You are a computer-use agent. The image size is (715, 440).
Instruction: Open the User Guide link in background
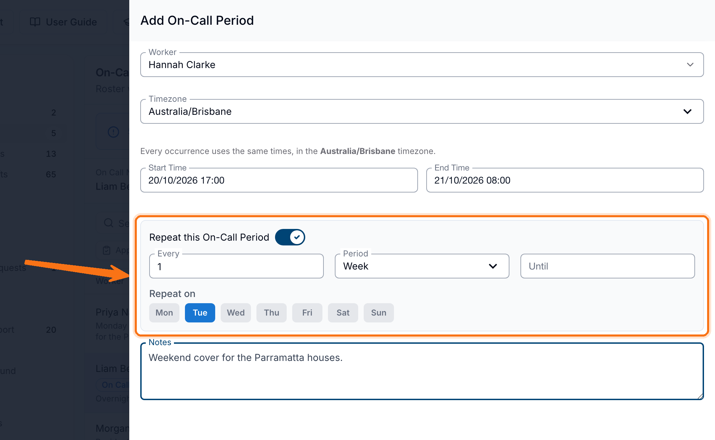pyautogui.click(x=64, y=22)
